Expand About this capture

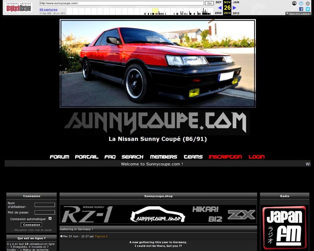coord(298,13)
